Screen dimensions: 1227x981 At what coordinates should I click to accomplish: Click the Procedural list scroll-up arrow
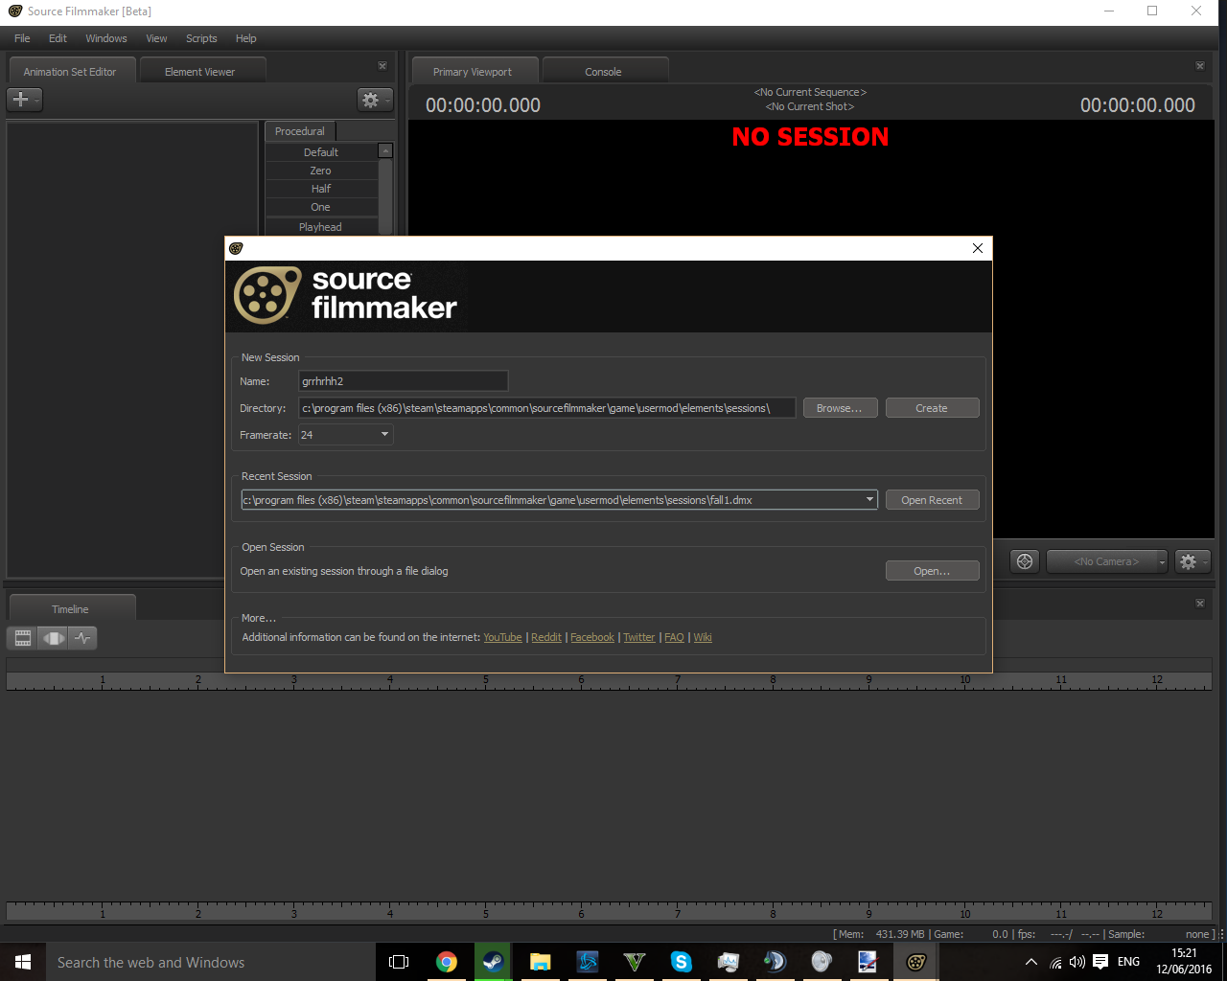(385, 150)
